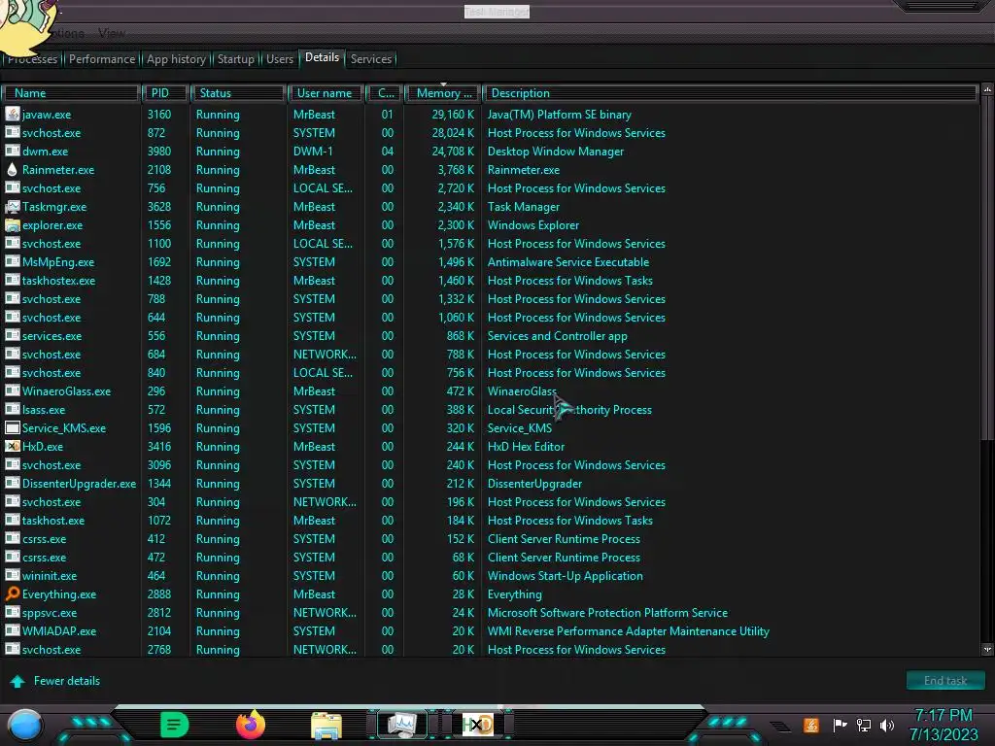Switch to the Performance tab
The image size is (995, 746).
pos(101,59)
